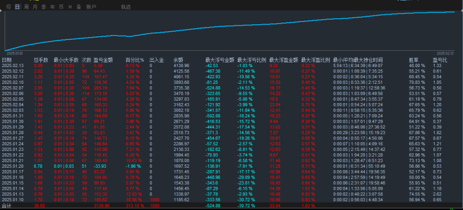The height and width of the screenshot is (210, 463).
Task: Click balance value 1185.62
Action: [181, 200]
